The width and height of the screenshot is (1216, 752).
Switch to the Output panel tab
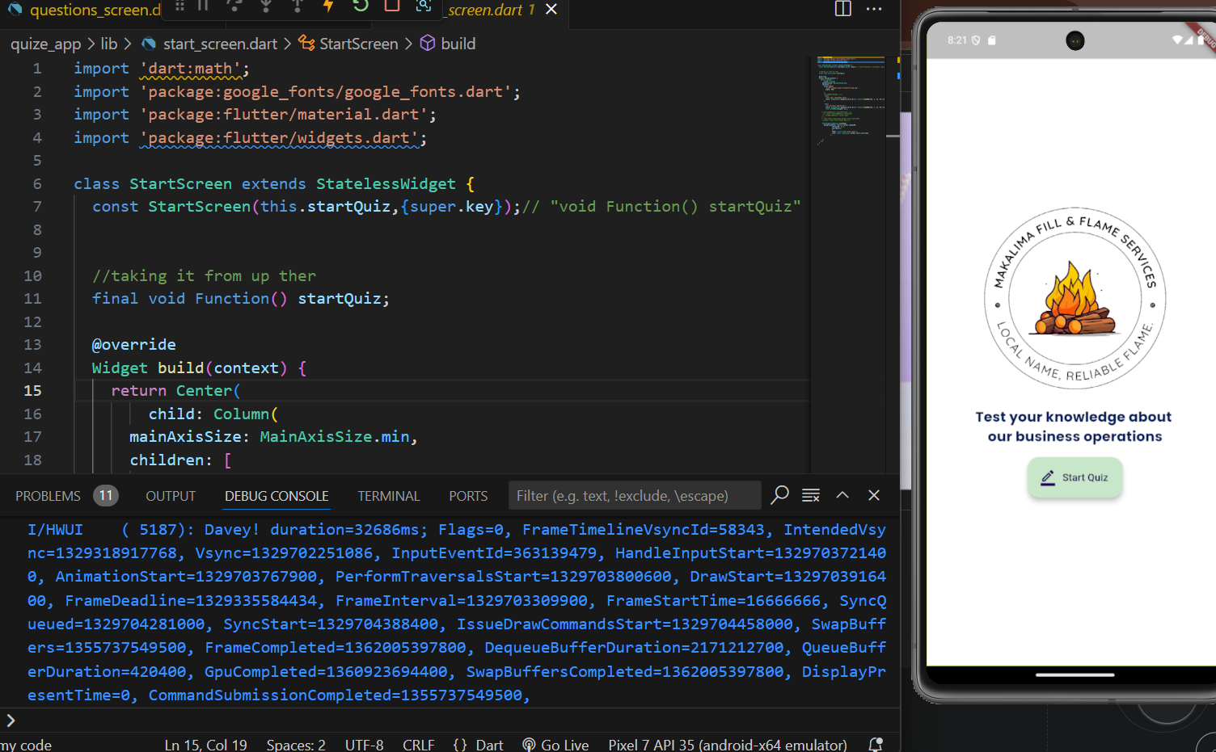click(x=171, y=496)
